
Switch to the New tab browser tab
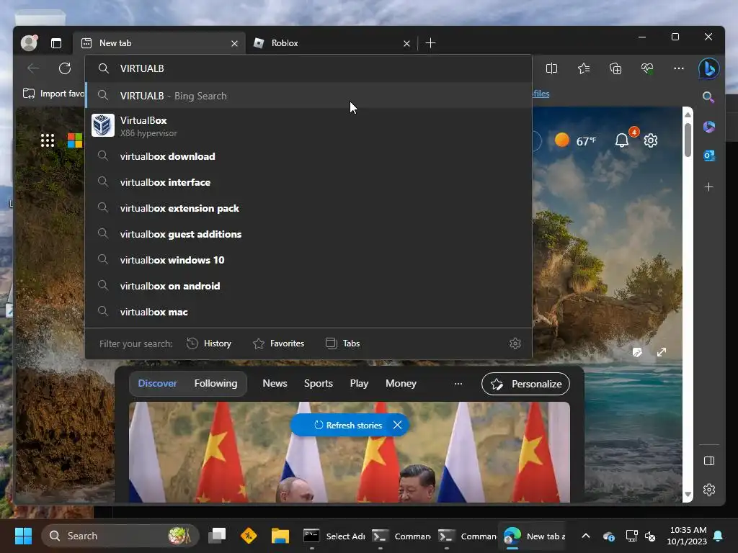[x=159, y=43]
